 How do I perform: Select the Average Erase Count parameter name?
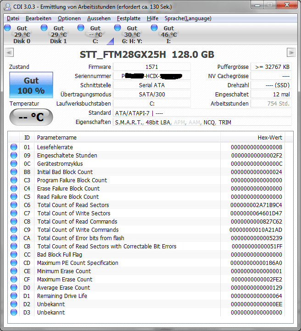click(x=63, y=288)
